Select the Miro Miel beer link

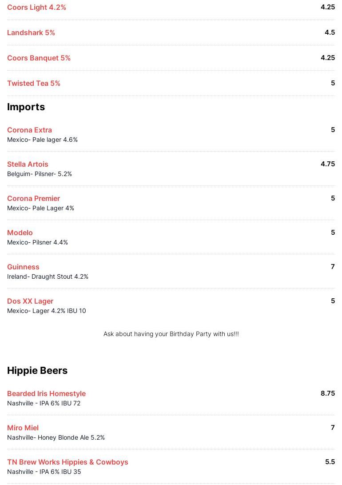click(23, 428)
